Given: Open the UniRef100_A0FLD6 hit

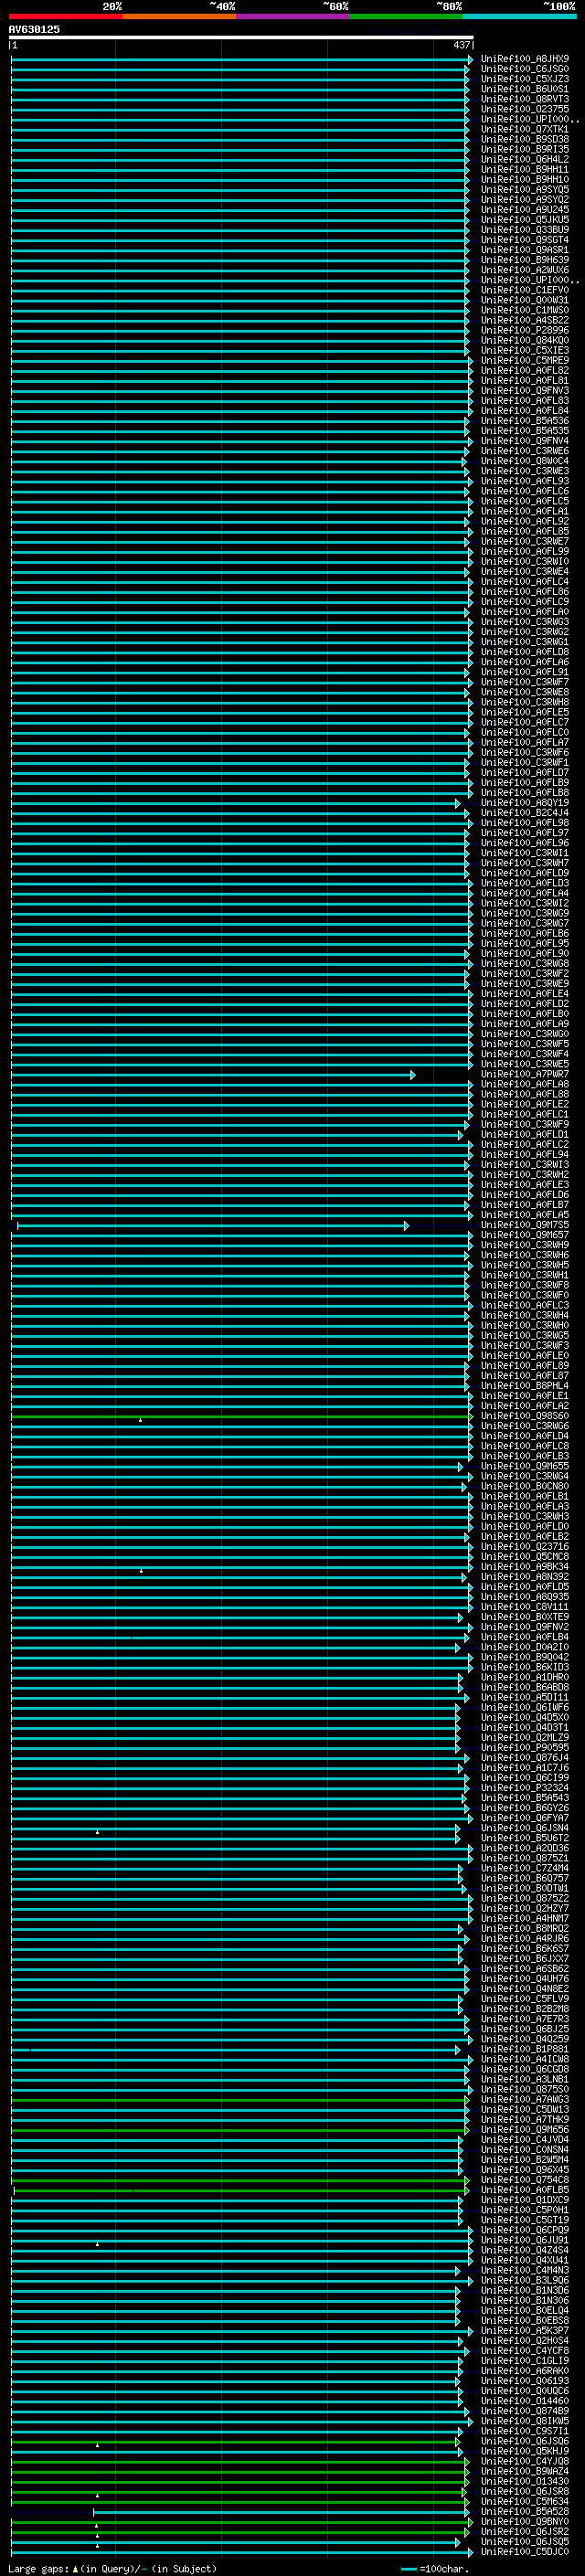Looking at the screenshot, I should (x=525, y=1194).
